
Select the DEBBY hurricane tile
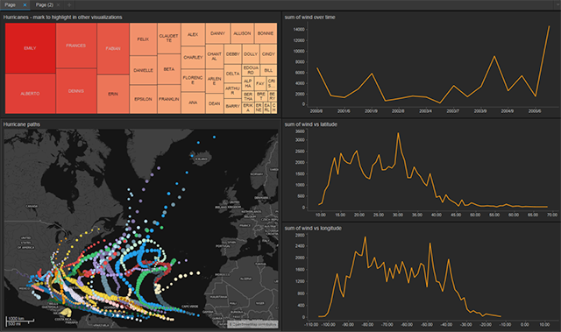(233, 54)
